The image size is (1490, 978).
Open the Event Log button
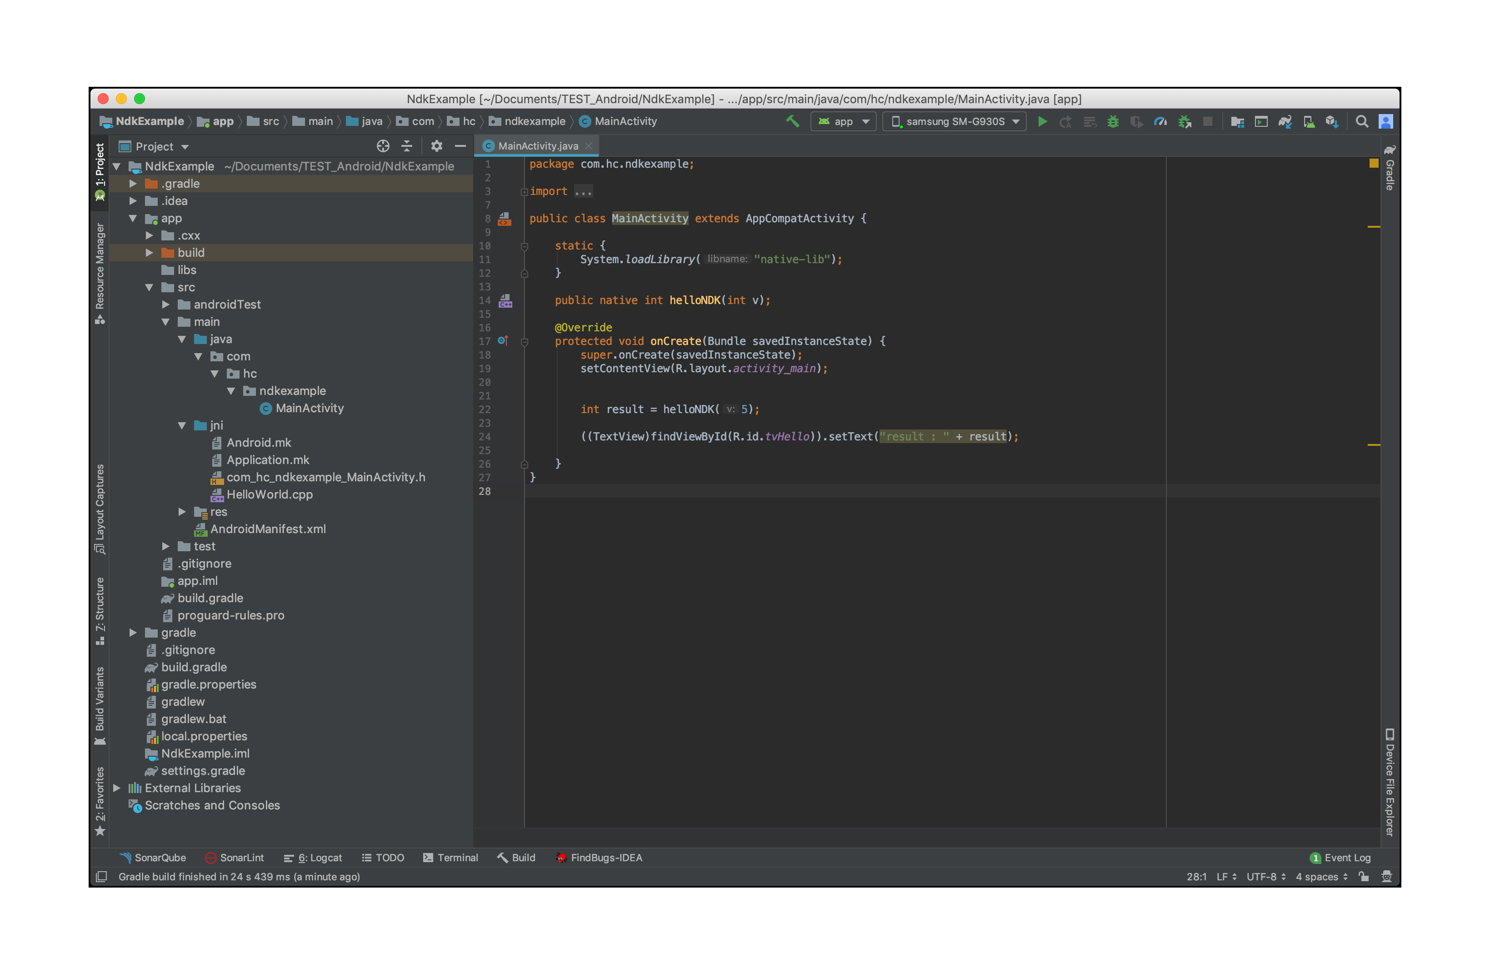[1340, 858]
